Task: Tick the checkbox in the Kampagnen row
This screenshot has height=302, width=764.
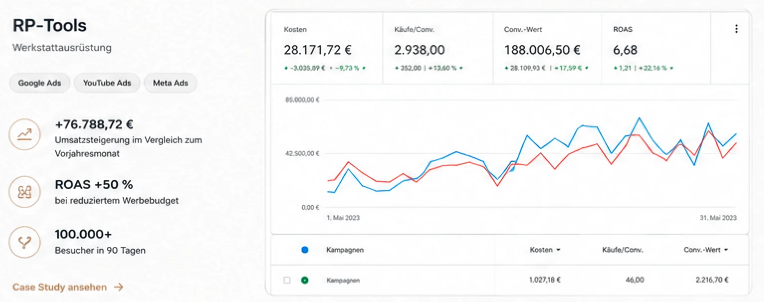Action: 287,280
